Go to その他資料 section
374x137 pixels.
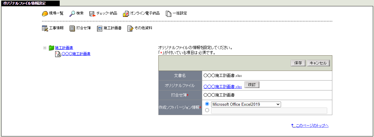point(143,28)
